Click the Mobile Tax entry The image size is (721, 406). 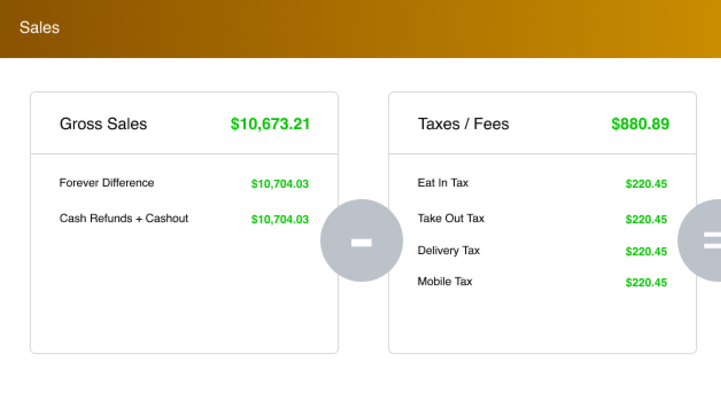(x=445, y=282)
